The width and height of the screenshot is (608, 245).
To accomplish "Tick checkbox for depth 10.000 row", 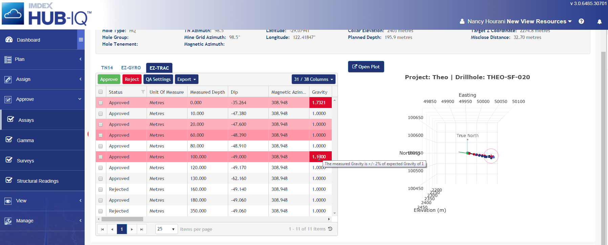I will point(101,114).
